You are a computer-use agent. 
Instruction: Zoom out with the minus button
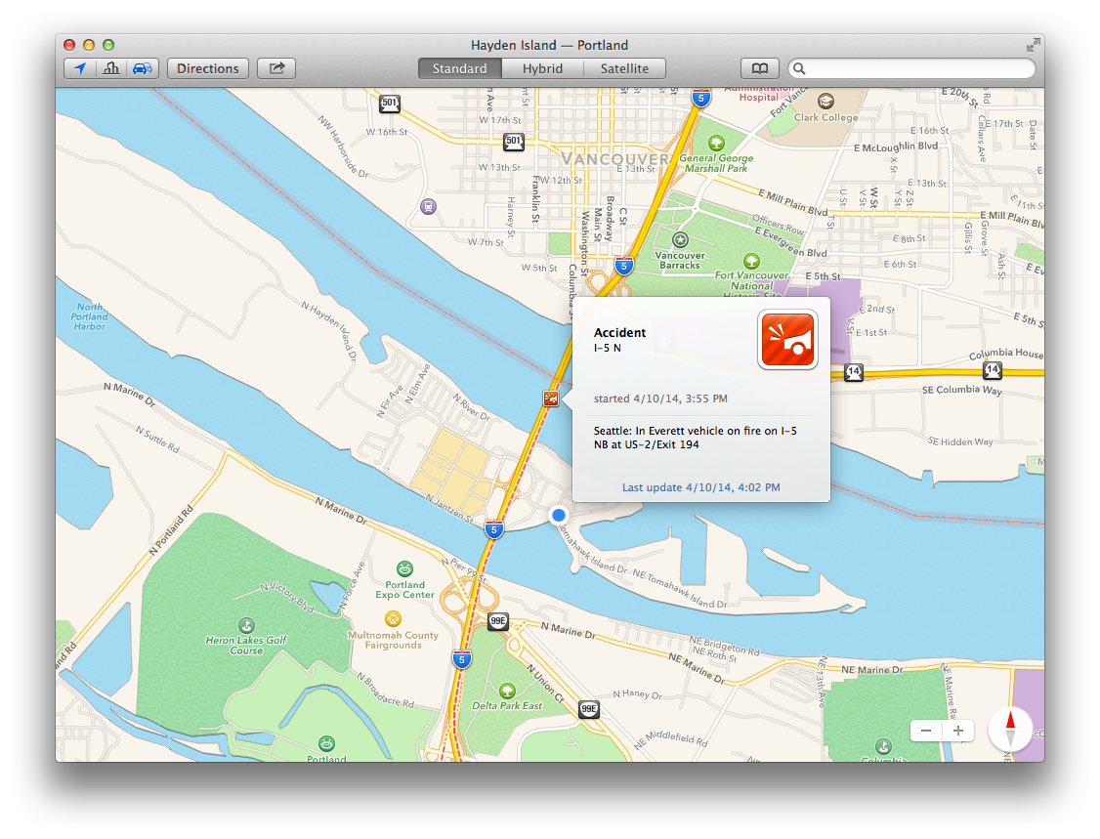click(x=926, y=731)
